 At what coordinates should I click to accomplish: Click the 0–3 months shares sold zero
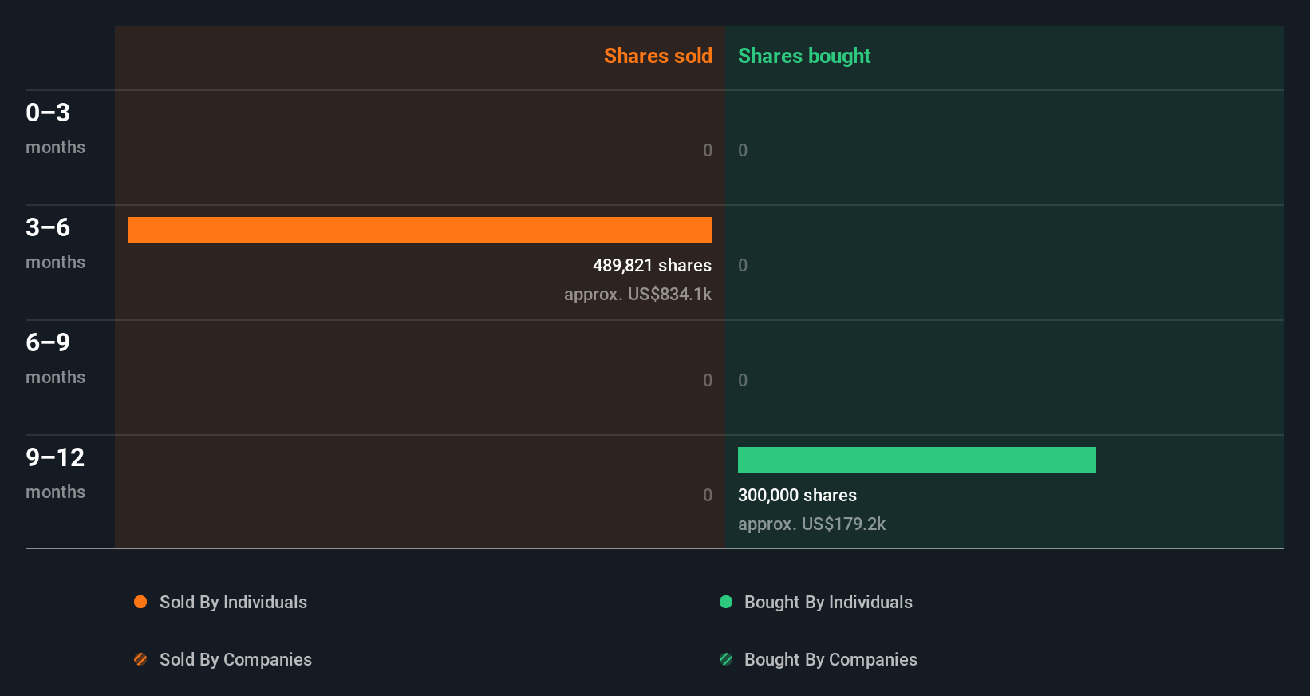(x=708, y=150)
